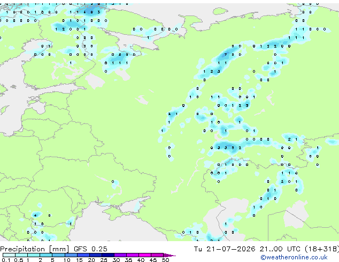Click the legend label '45'
The image size is (339, 262).
153,260
